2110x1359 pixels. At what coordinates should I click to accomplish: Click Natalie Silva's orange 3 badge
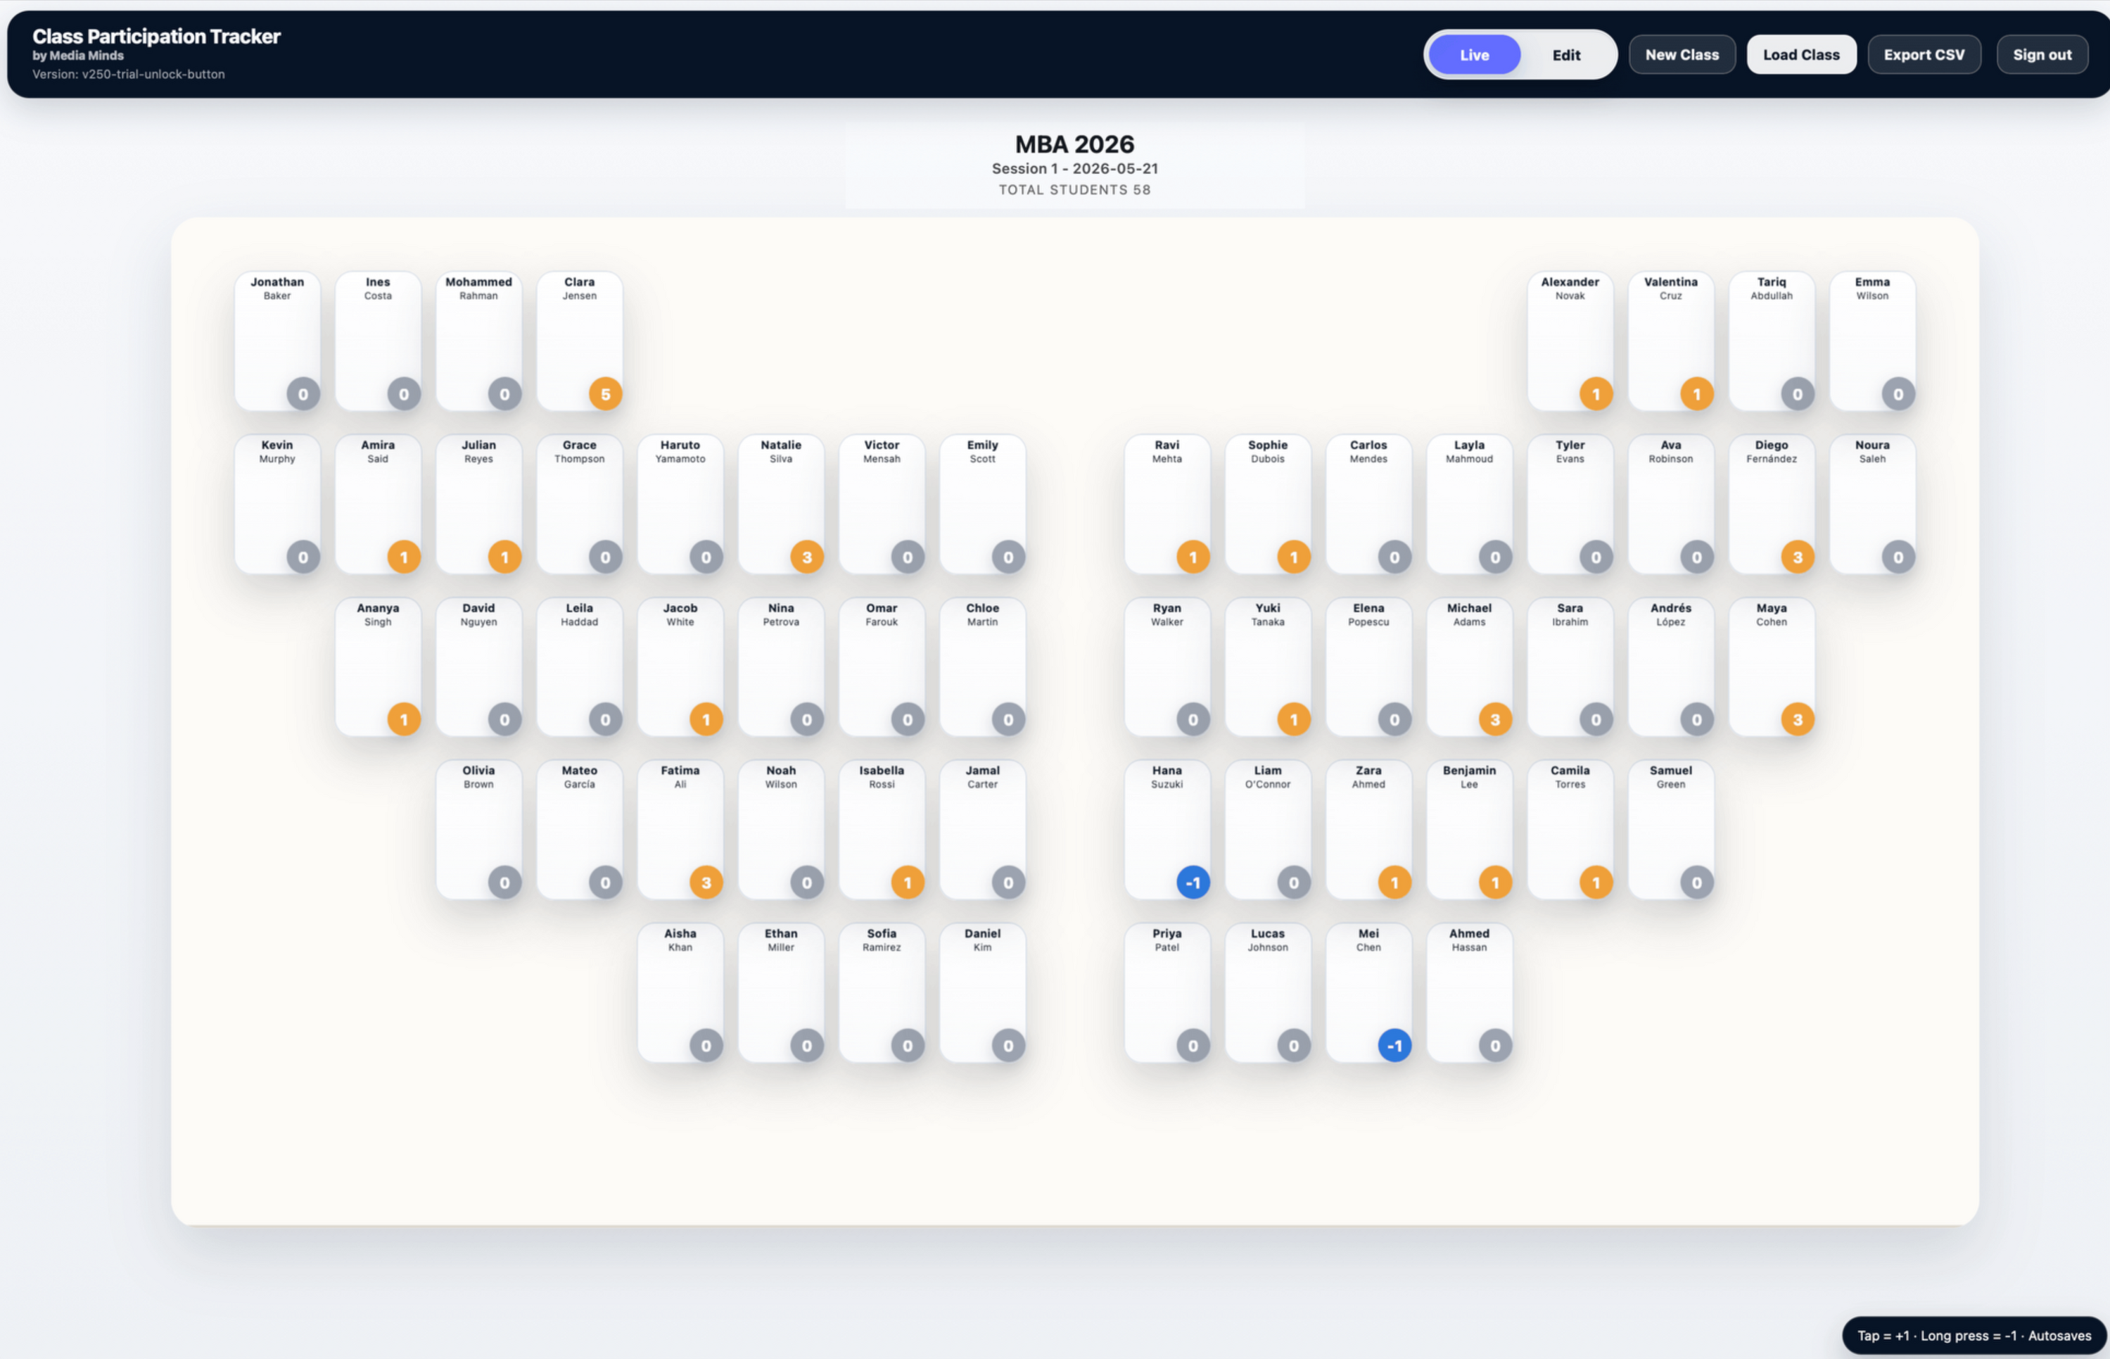coord(806,557)
